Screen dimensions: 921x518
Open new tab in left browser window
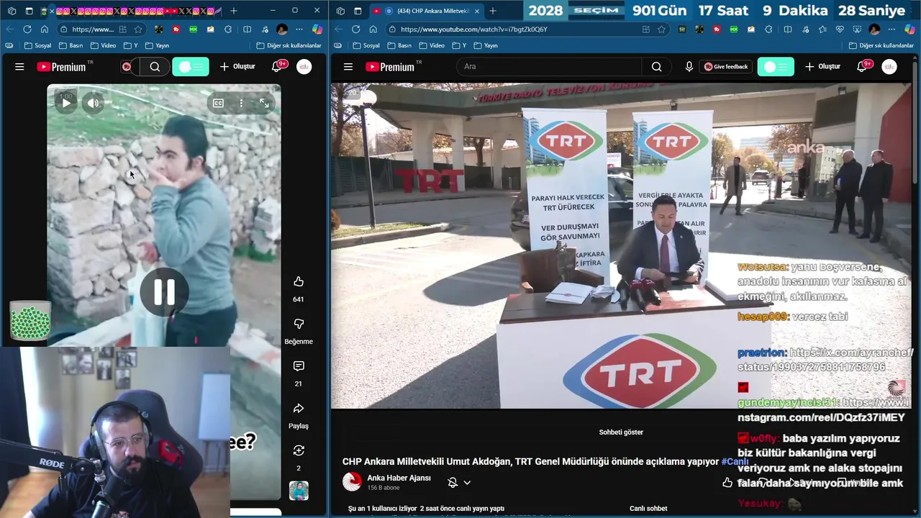(233, 11)
